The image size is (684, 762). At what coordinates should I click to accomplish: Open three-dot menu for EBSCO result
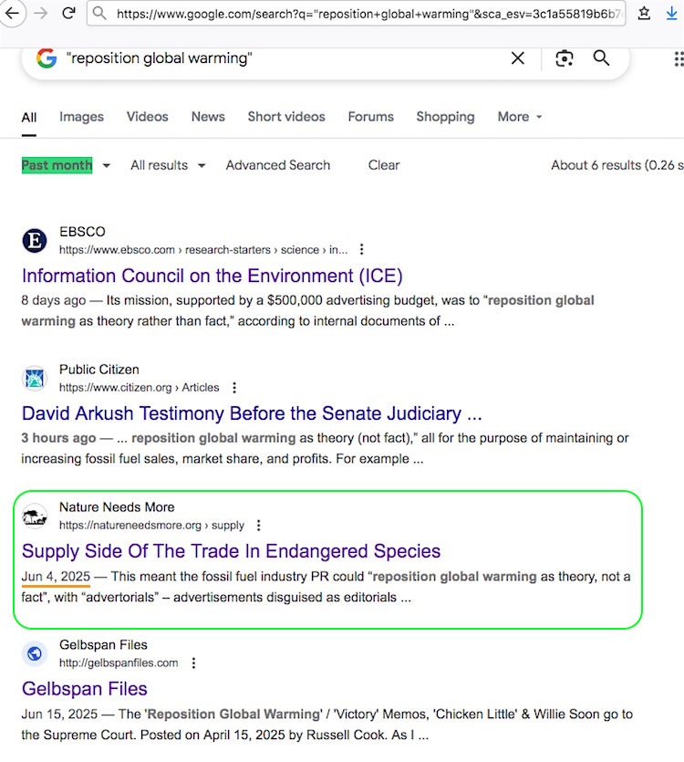pyautogui.click(x=362, y=250)
